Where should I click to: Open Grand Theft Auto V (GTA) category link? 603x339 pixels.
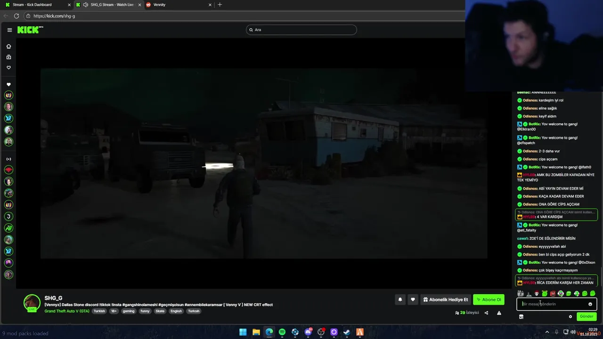[x=67, y=311]
